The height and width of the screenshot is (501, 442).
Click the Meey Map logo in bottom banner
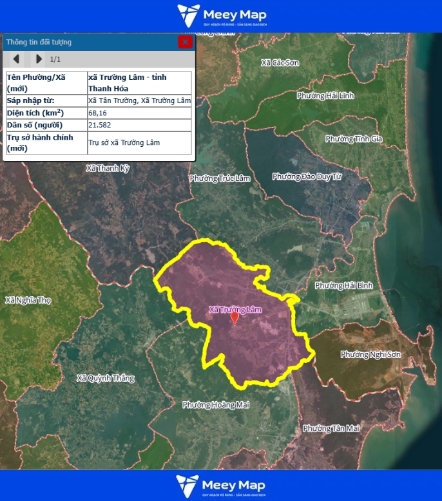(x=221, y=486)
